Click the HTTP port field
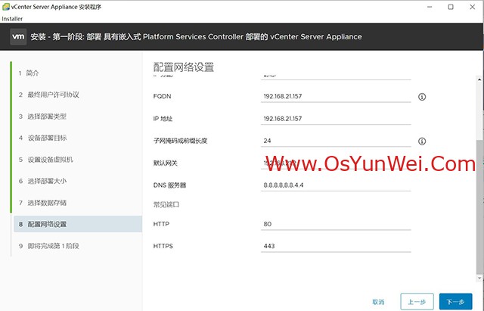Image resolution: width=484 pixels, height=311 pixels. [336, 224]
